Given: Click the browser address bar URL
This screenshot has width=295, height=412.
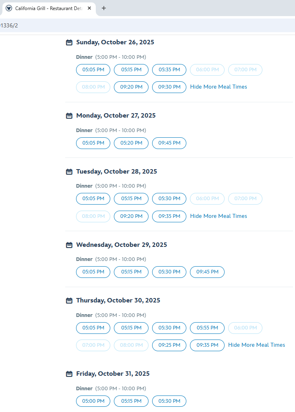Looking at the screenshot, I should coord(121,25).
